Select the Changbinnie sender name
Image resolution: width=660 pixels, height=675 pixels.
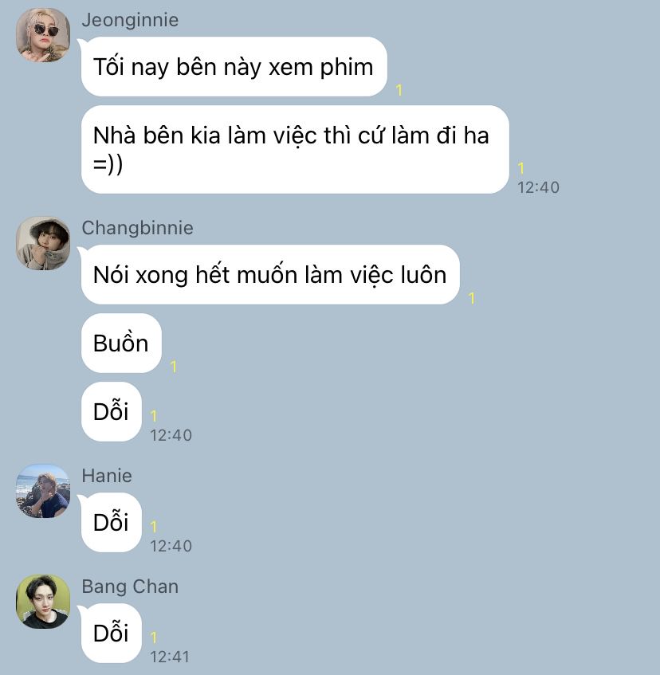pyautogui.click(x=137, y=228)
